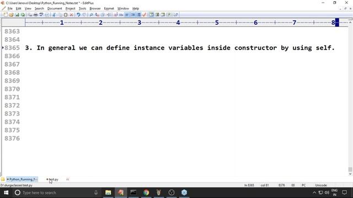Click line number 8376 in the gutter
Screen dimensions: 353x198
tap(12, 138)
